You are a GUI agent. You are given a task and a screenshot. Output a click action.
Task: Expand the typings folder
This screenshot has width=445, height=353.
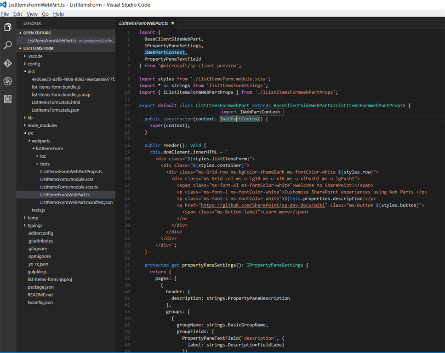pos(34,226)
